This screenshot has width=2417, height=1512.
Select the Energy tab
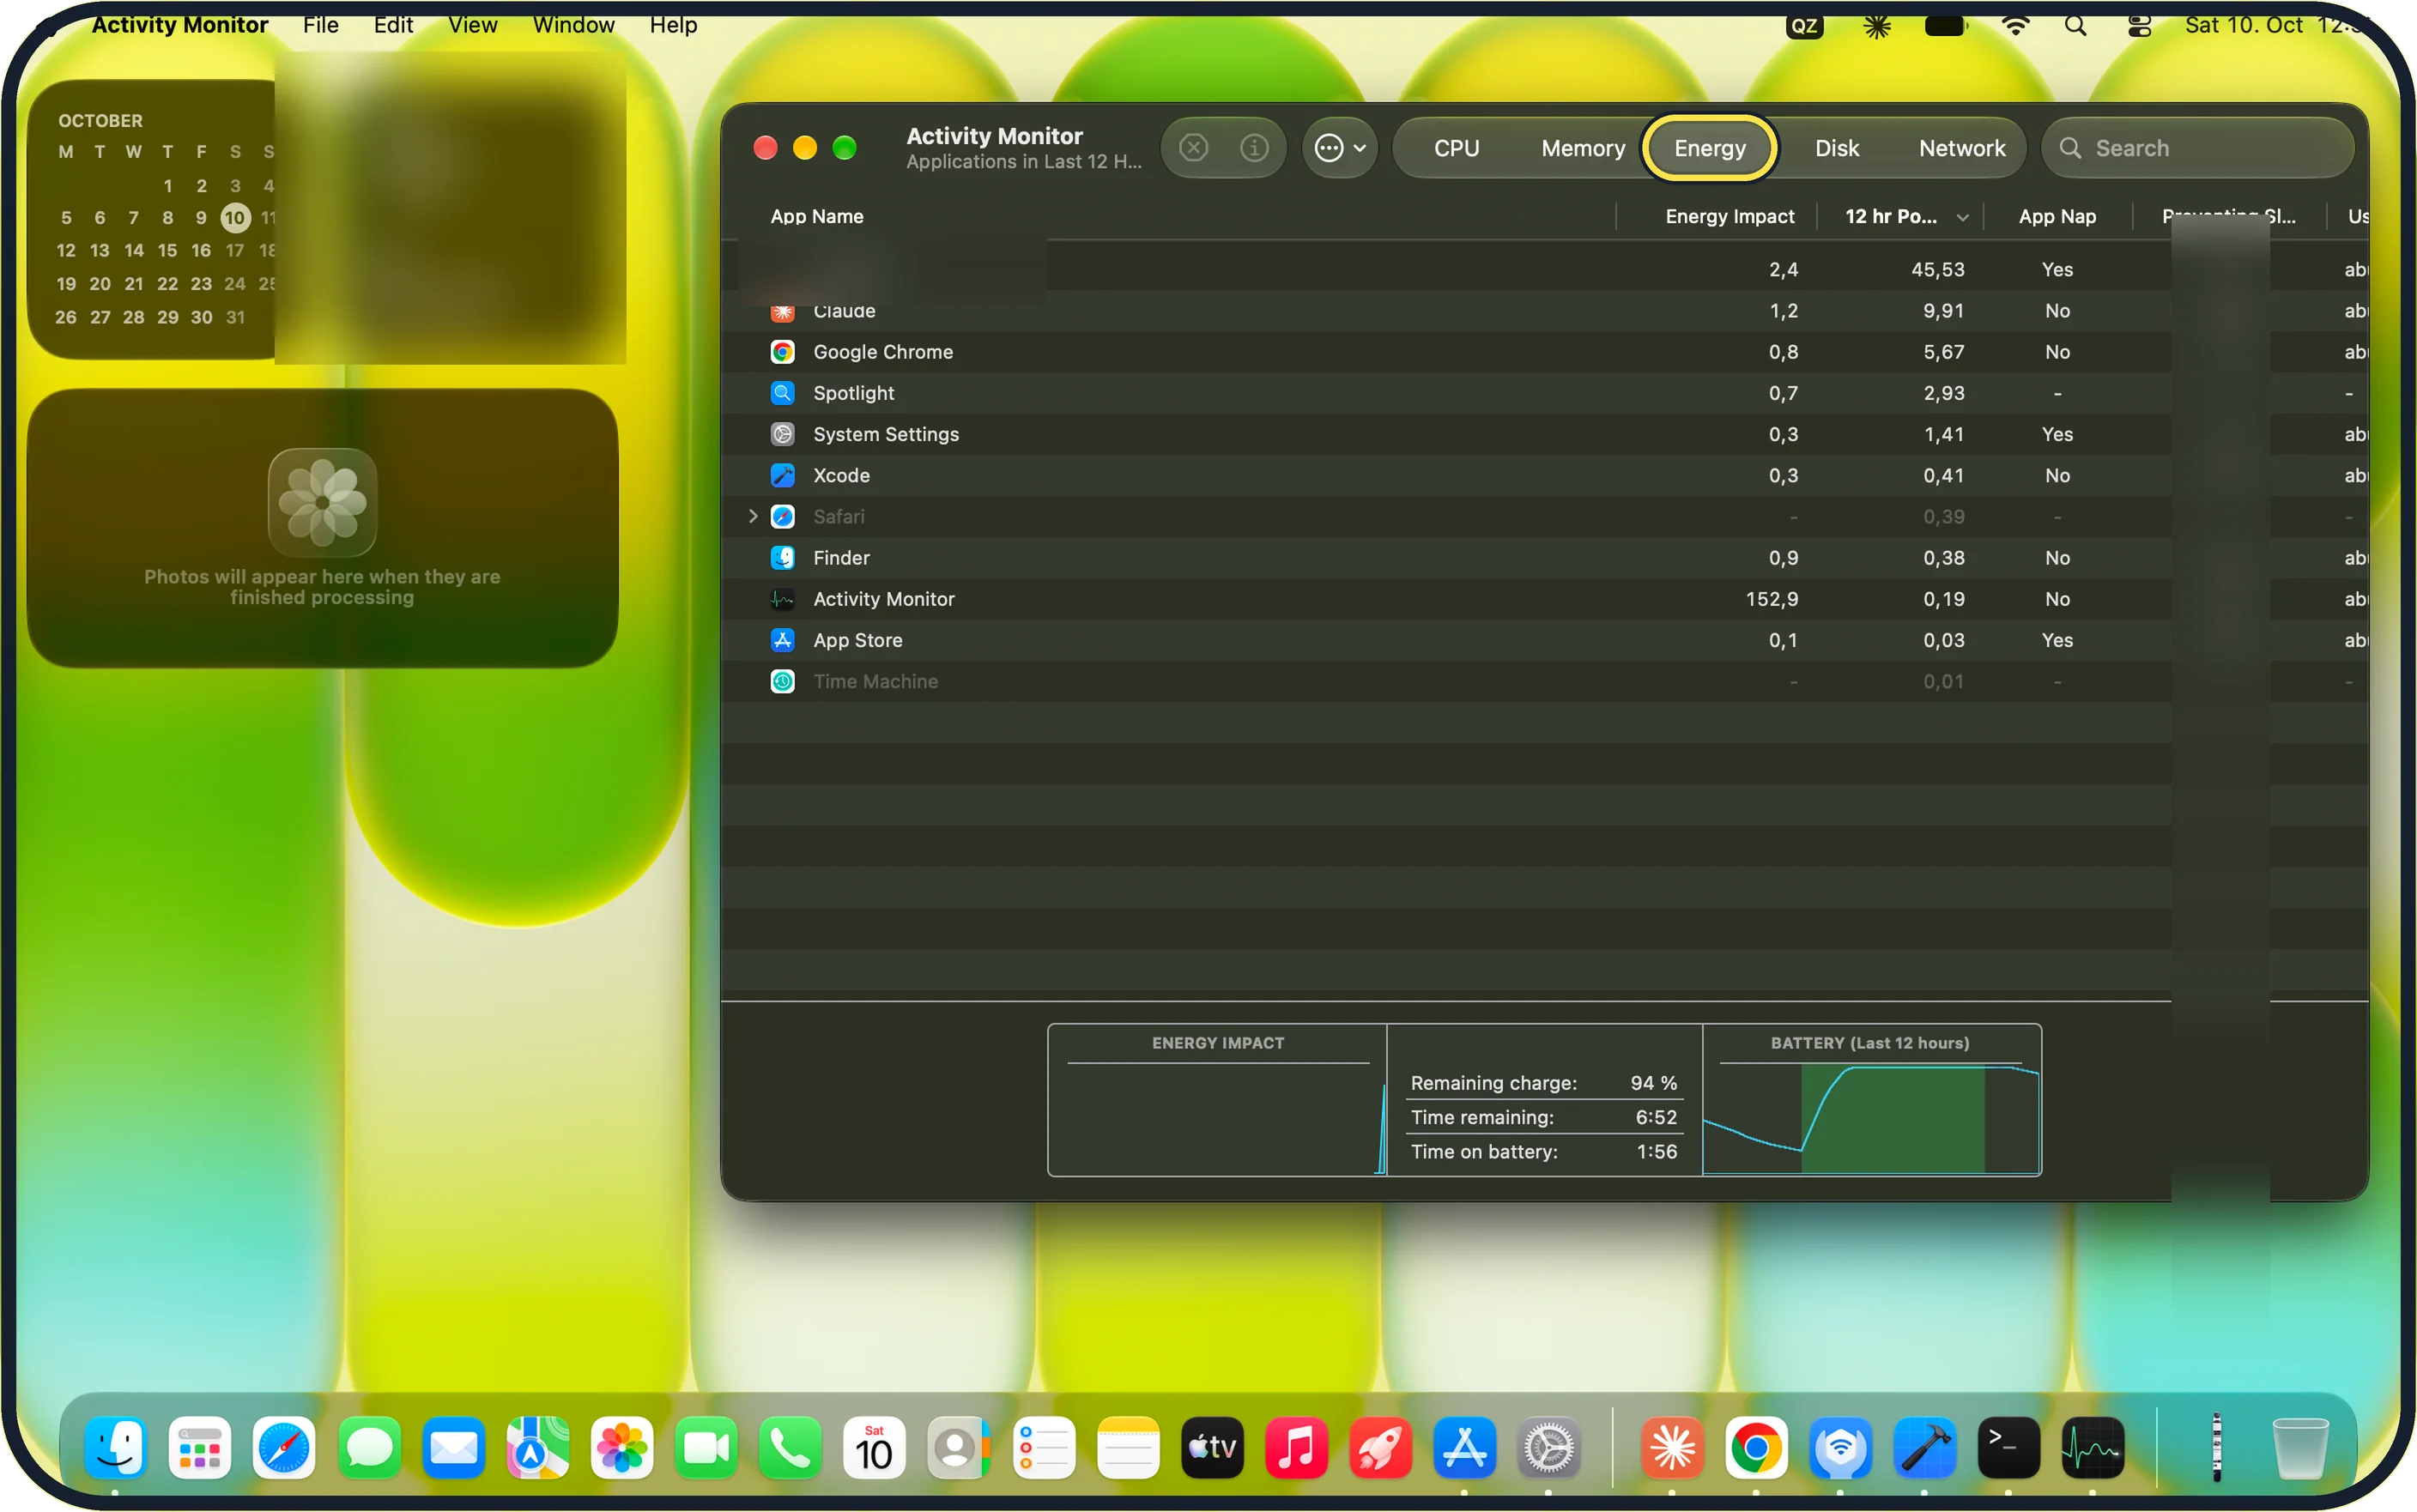point(1710,148)
